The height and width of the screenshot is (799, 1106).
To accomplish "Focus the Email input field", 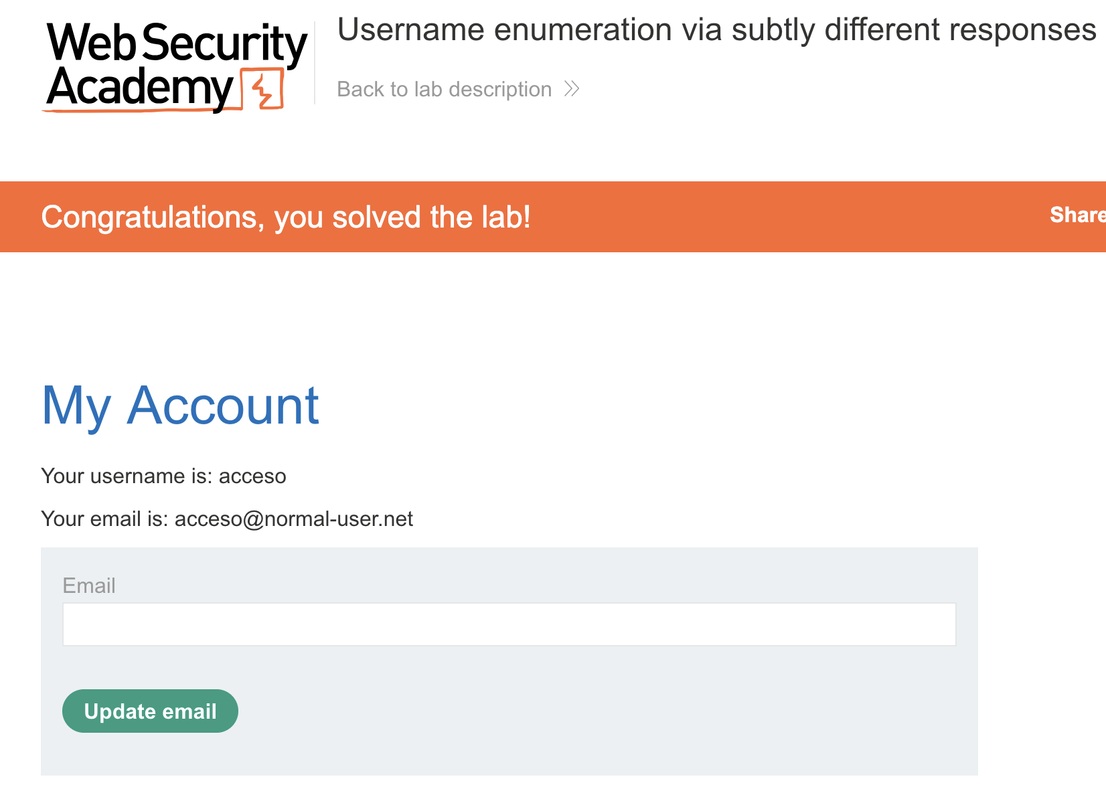I will [509, 624].
